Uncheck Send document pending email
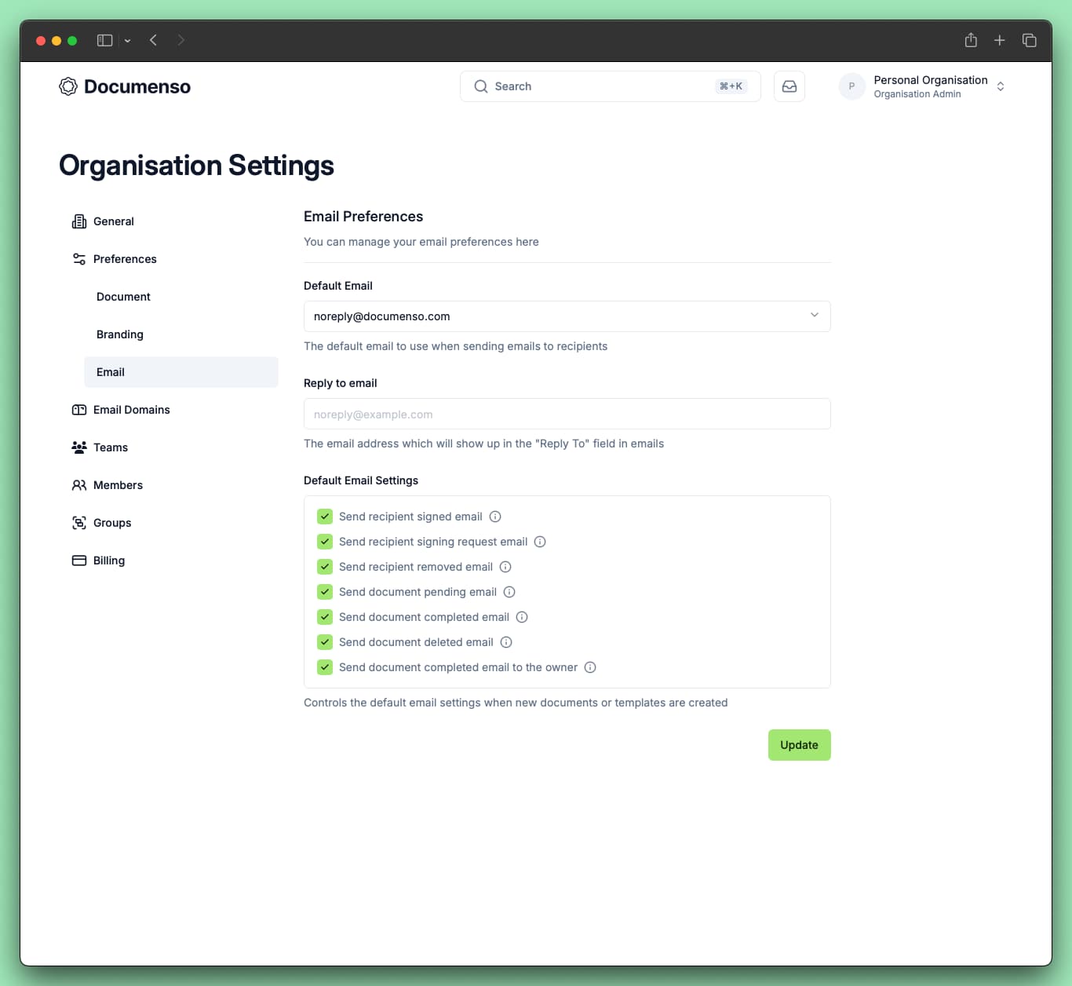 pos(324,592)
